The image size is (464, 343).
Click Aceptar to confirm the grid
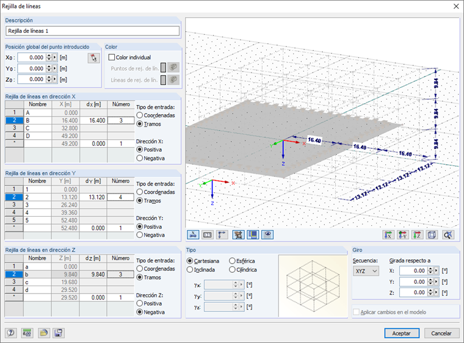[x=402, y=333]
